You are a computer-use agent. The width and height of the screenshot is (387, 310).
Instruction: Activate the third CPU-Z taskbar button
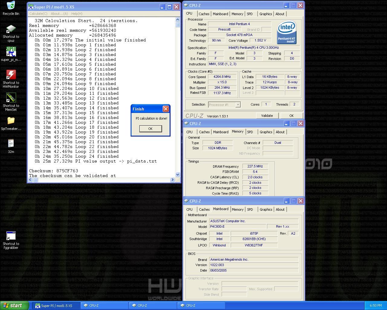click(x=201, y=306)
